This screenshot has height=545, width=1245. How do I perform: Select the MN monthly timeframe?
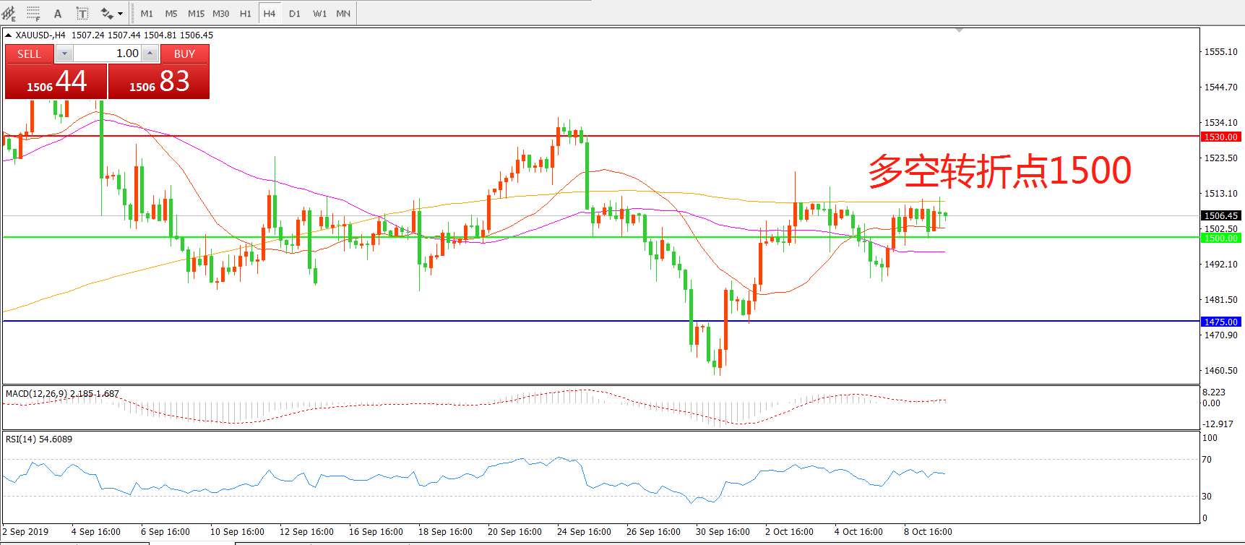point(343,14)
